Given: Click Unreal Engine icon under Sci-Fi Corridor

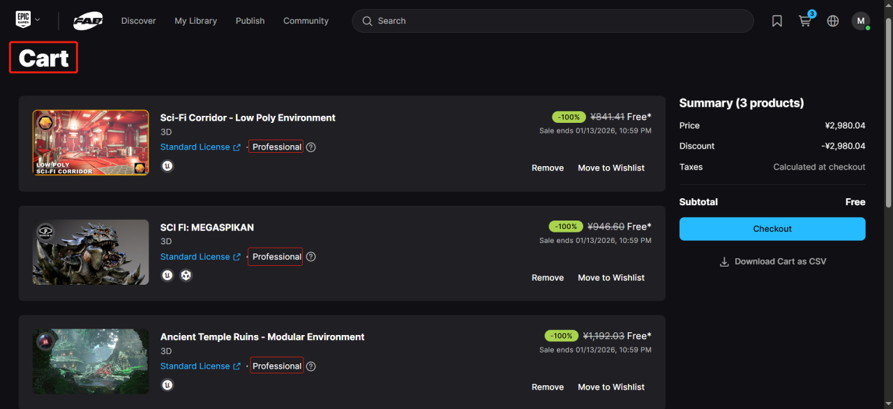Looking at the screenshot, I should tap(167, 165).
